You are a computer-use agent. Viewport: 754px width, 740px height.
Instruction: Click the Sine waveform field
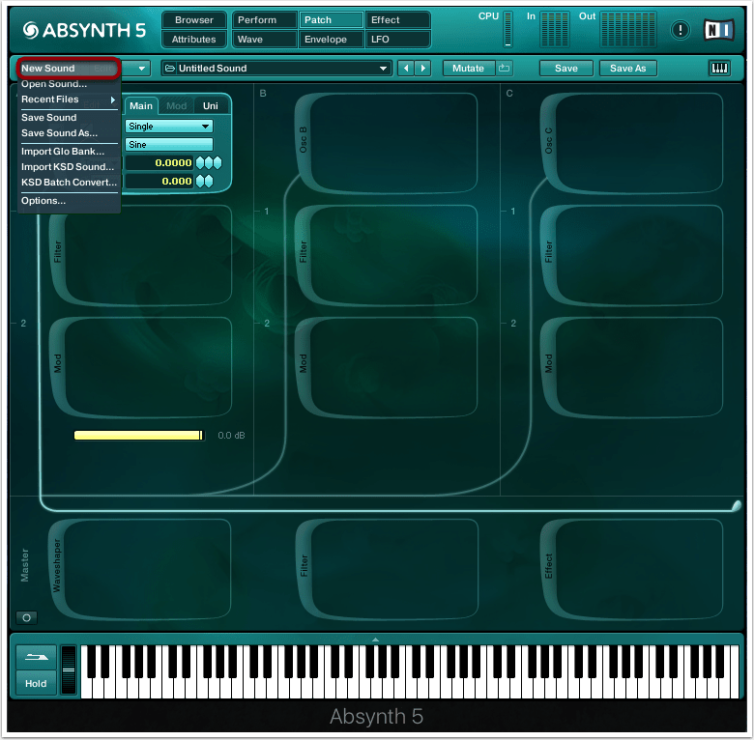pyautogui.click(x=168, y=144)
